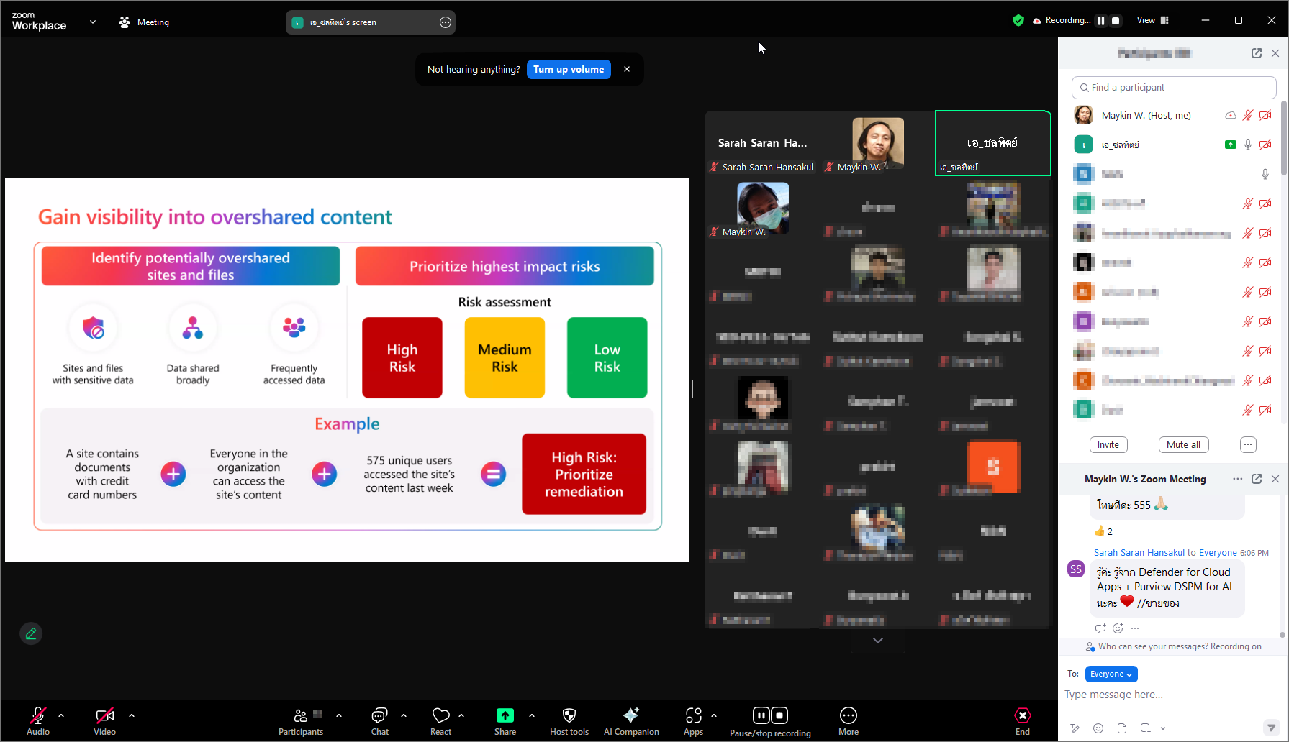Select Sarah Saran Hansakul video tile
The height and width of the screenshot is (742, 1289).
tap(763, 143)
